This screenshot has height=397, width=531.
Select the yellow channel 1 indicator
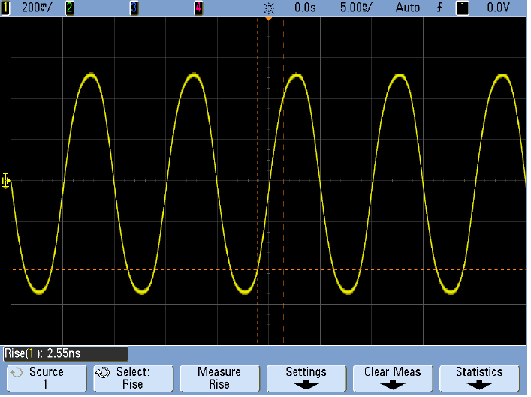[5, 8]
